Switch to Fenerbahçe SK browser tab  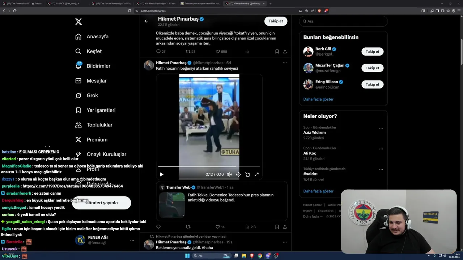tap(23, 3)
